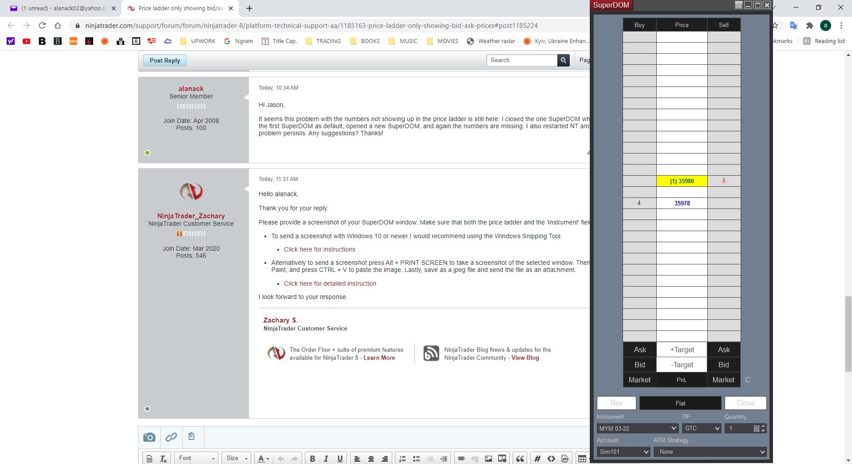The width and height of the screenshot is (852, 464).
Task: Open the Font dropdown in editor
Action: pos(196,459)
